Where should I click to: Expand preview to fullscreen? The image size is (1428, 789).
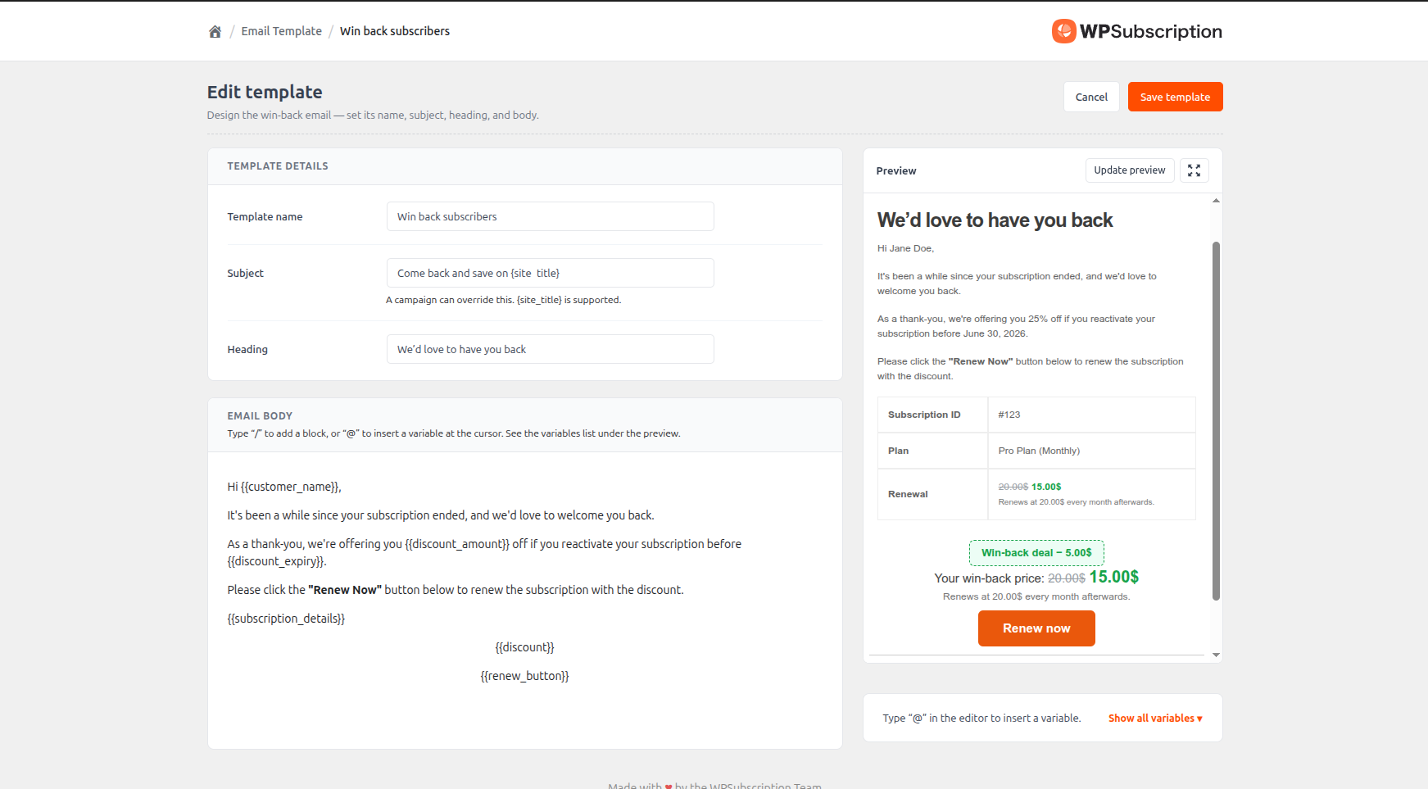pos(1194,170)
